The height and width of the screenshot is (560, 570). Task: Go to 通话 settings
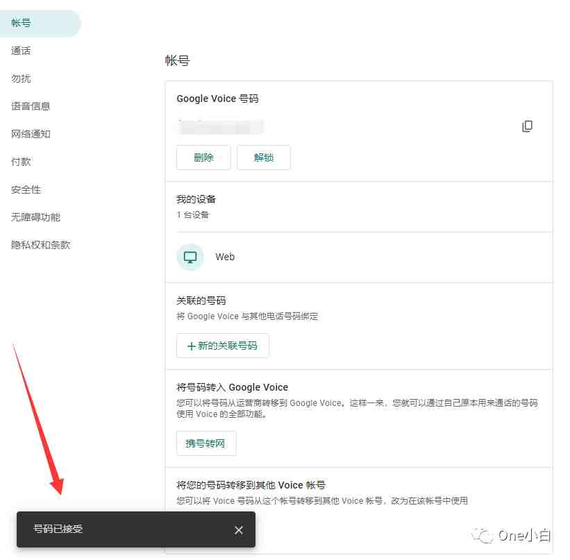(x=21, y=51)
